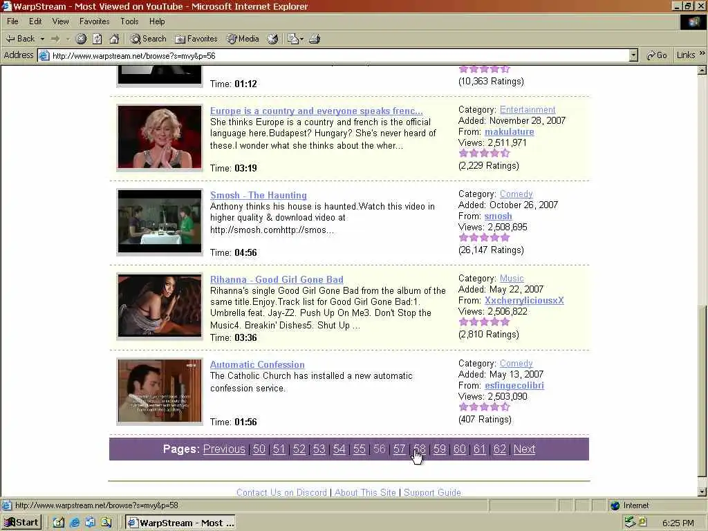Screen dimensions: 708x531
Task: Click the Smosh rating stars
Action: click(484, 238)
